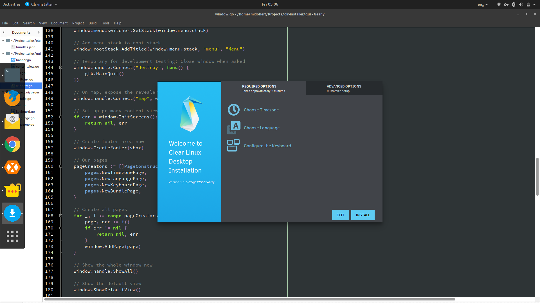Click the etc folder icon in Documents
The image size is (540, 303).
click(x=8, y=40)
